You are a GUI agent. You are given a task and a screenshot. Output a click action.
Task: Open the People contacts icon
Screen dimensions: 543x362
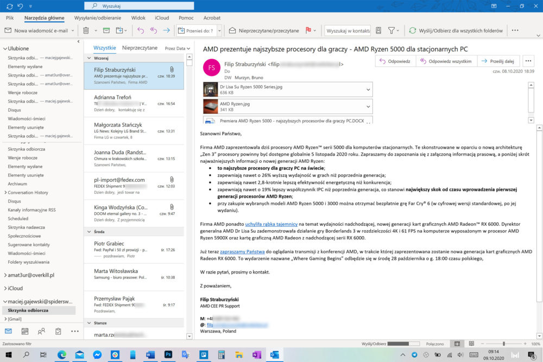[x=41, y=331]
